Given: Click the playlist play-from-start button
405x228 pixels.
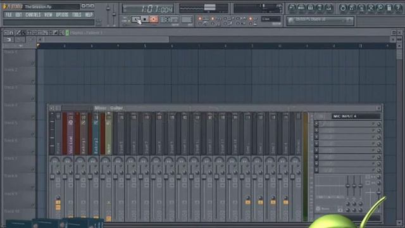Looking at the screenshot, I should tap(8, 39).
